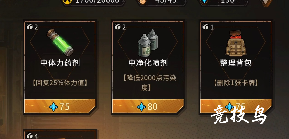Select the backpack icon for 整理背包

coord(236,44)
